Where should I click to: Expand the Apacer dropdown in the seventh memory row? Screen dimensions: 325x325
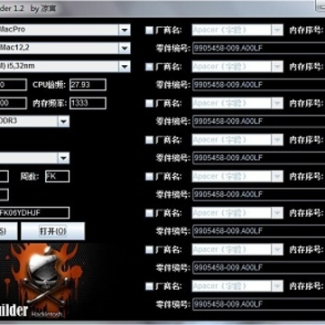(237, 249)
